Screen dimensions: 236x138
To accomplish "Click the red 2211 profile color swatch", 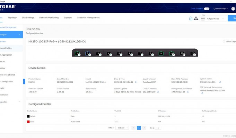I will point(28,122).
